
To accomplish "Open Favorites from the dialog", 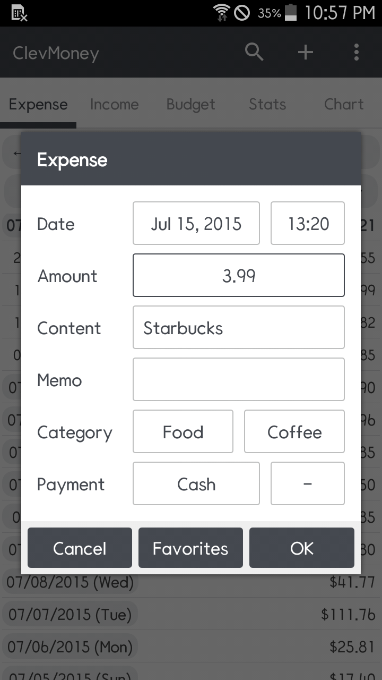I will tap(190, 548).
